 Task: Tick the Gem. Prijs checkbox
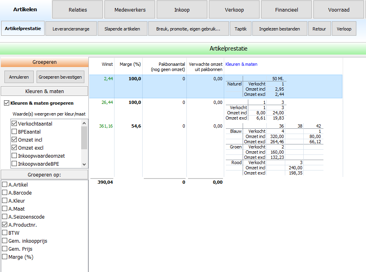(5, 249)
